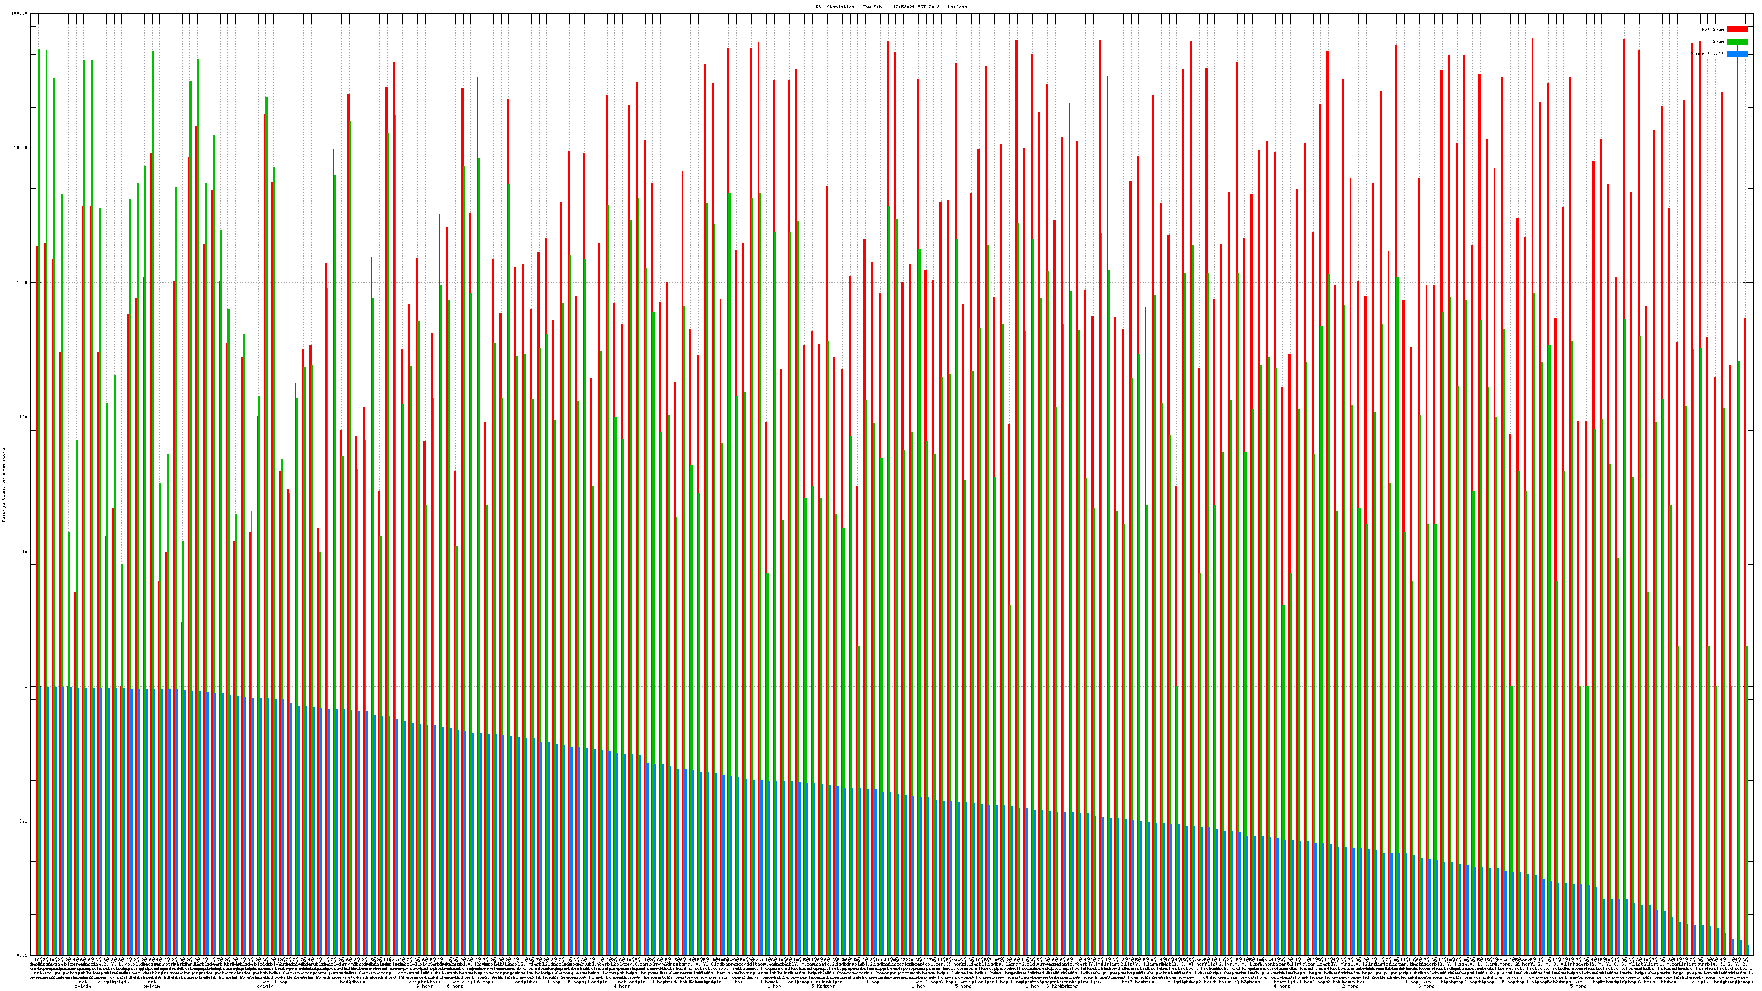Click the 10000 y-axis tick label
The width and height of the screenshot is (1762, 991).
point(21,149)
